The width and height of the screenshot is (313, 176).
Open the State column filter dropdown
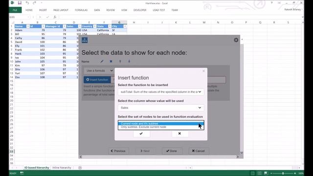click(110, 26)
